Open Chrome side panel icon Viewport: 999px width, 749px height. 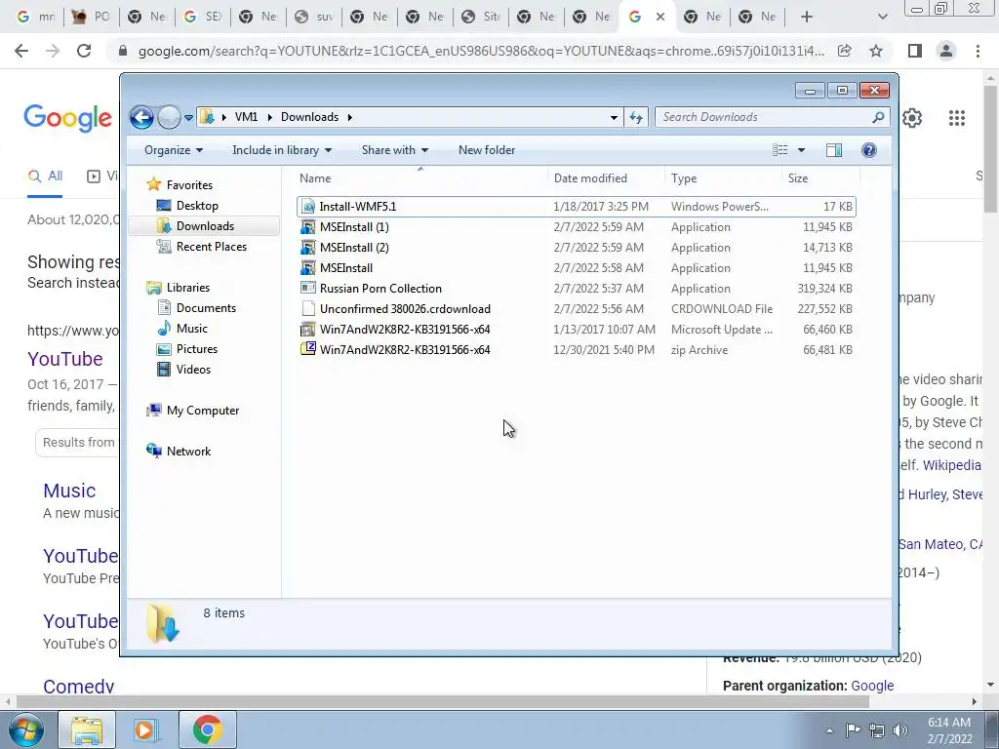click(915, 51)
